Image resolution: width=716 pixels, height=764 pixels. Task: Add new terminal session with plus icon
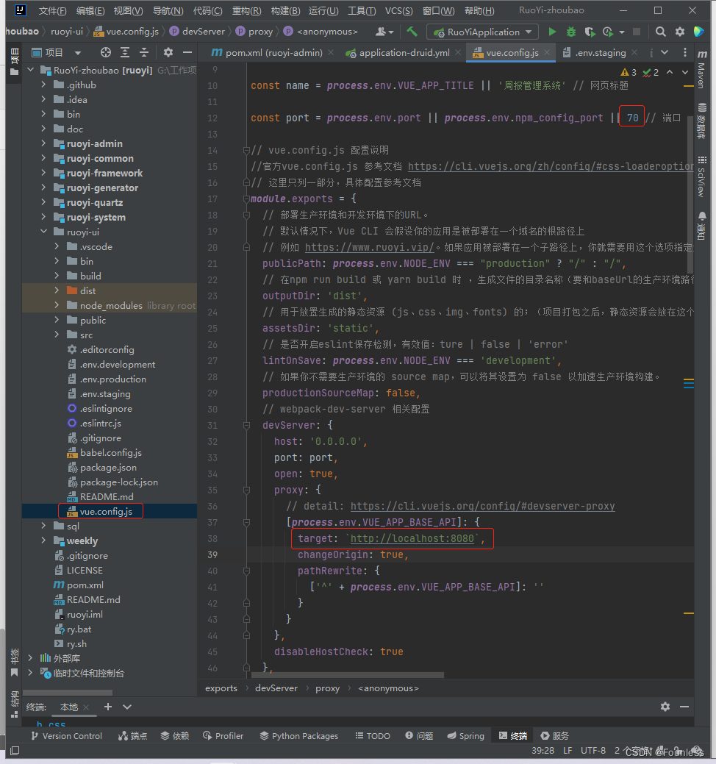tap(108, 707)
